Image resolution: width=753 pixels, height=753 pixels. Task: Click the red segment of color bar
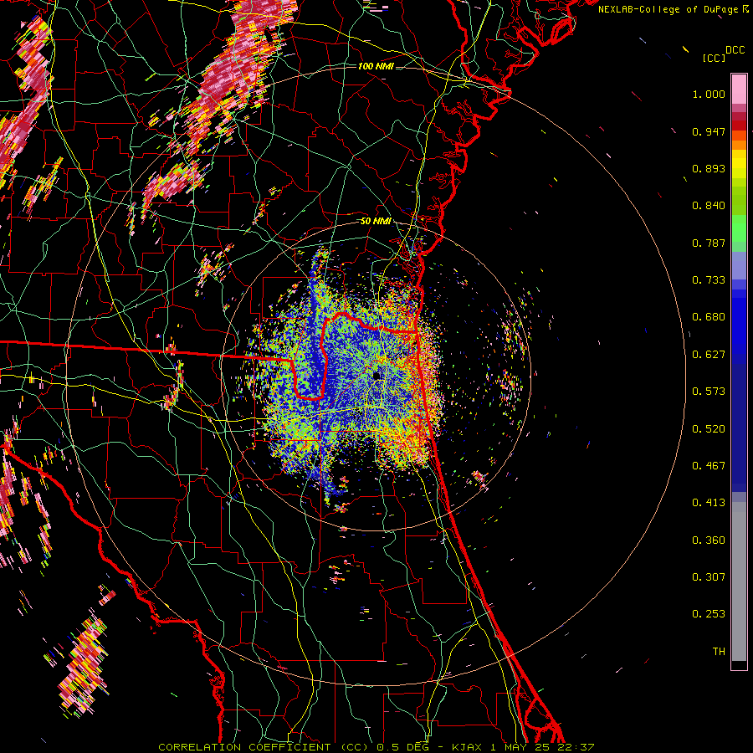click(x=739, y=125)
